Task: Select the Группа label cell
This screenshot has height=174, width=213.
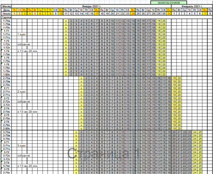Action: coord(7,17)
